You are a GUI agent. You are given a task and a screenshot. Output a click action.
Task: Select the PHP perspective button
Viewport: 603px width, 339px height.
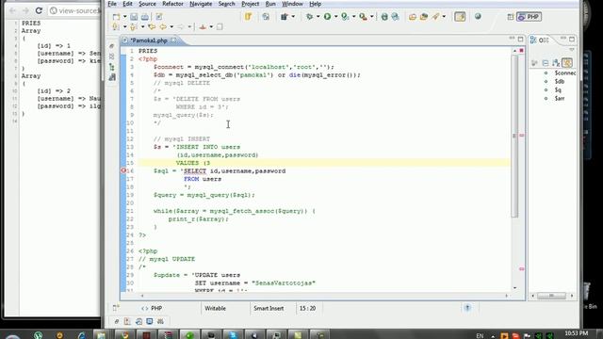click(x=529, y=17)
